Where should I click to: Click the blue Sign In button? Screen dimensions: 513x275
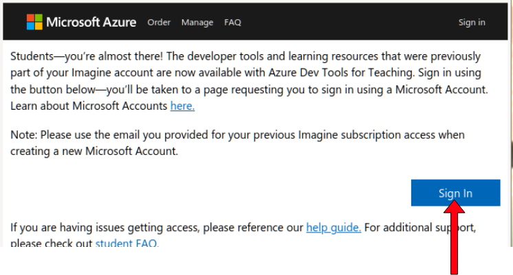point(455,193)
